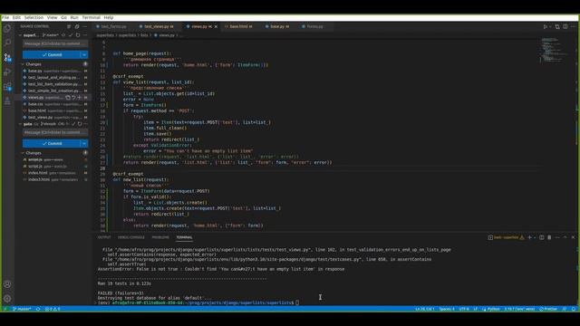The image size is (580, 326).
Task: Open new-terminal launch profile dropdown
Action: [x=535, y=237]
